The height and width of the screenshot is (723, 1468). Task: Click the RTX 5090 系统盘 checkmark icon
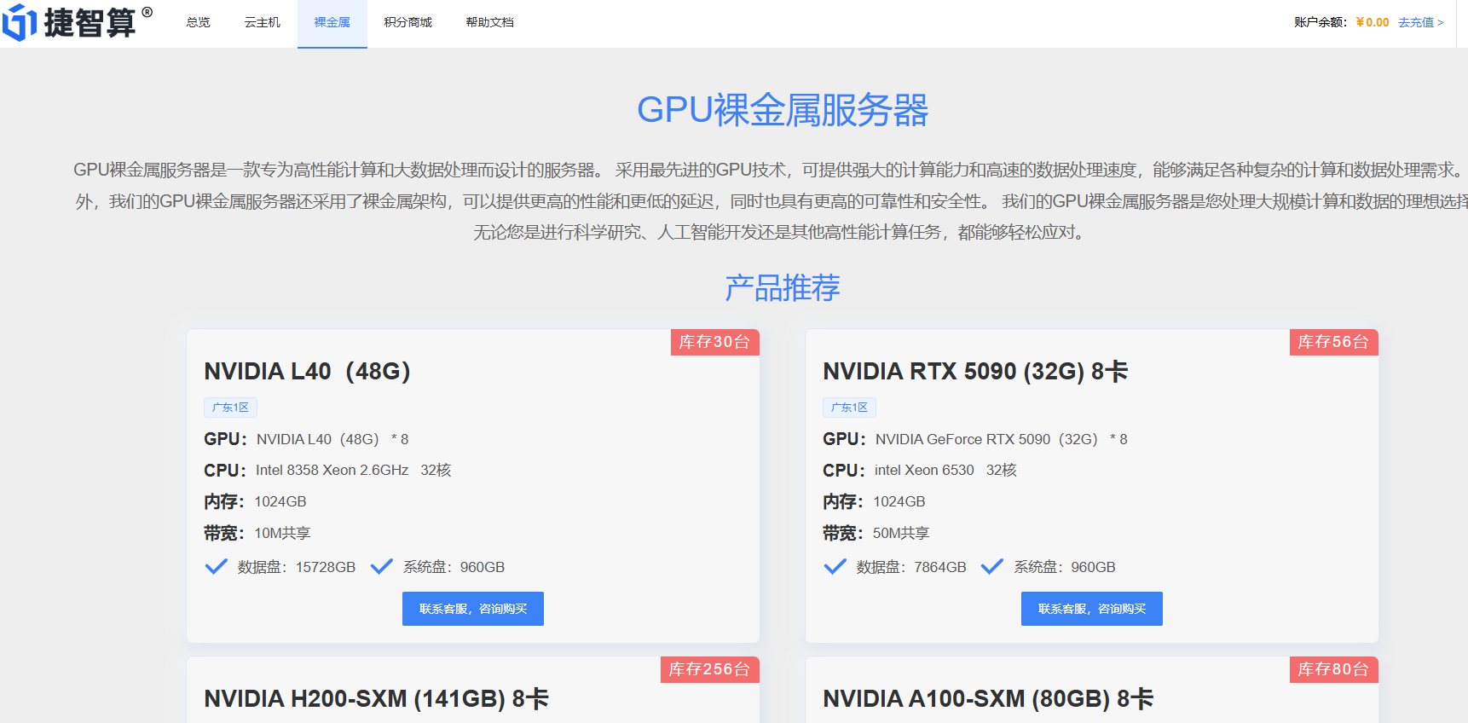(x=992, y=567)
